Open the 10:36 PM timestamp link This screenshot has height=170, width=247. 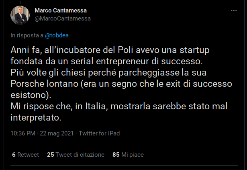pyautogui.click(x=23, y=133)
